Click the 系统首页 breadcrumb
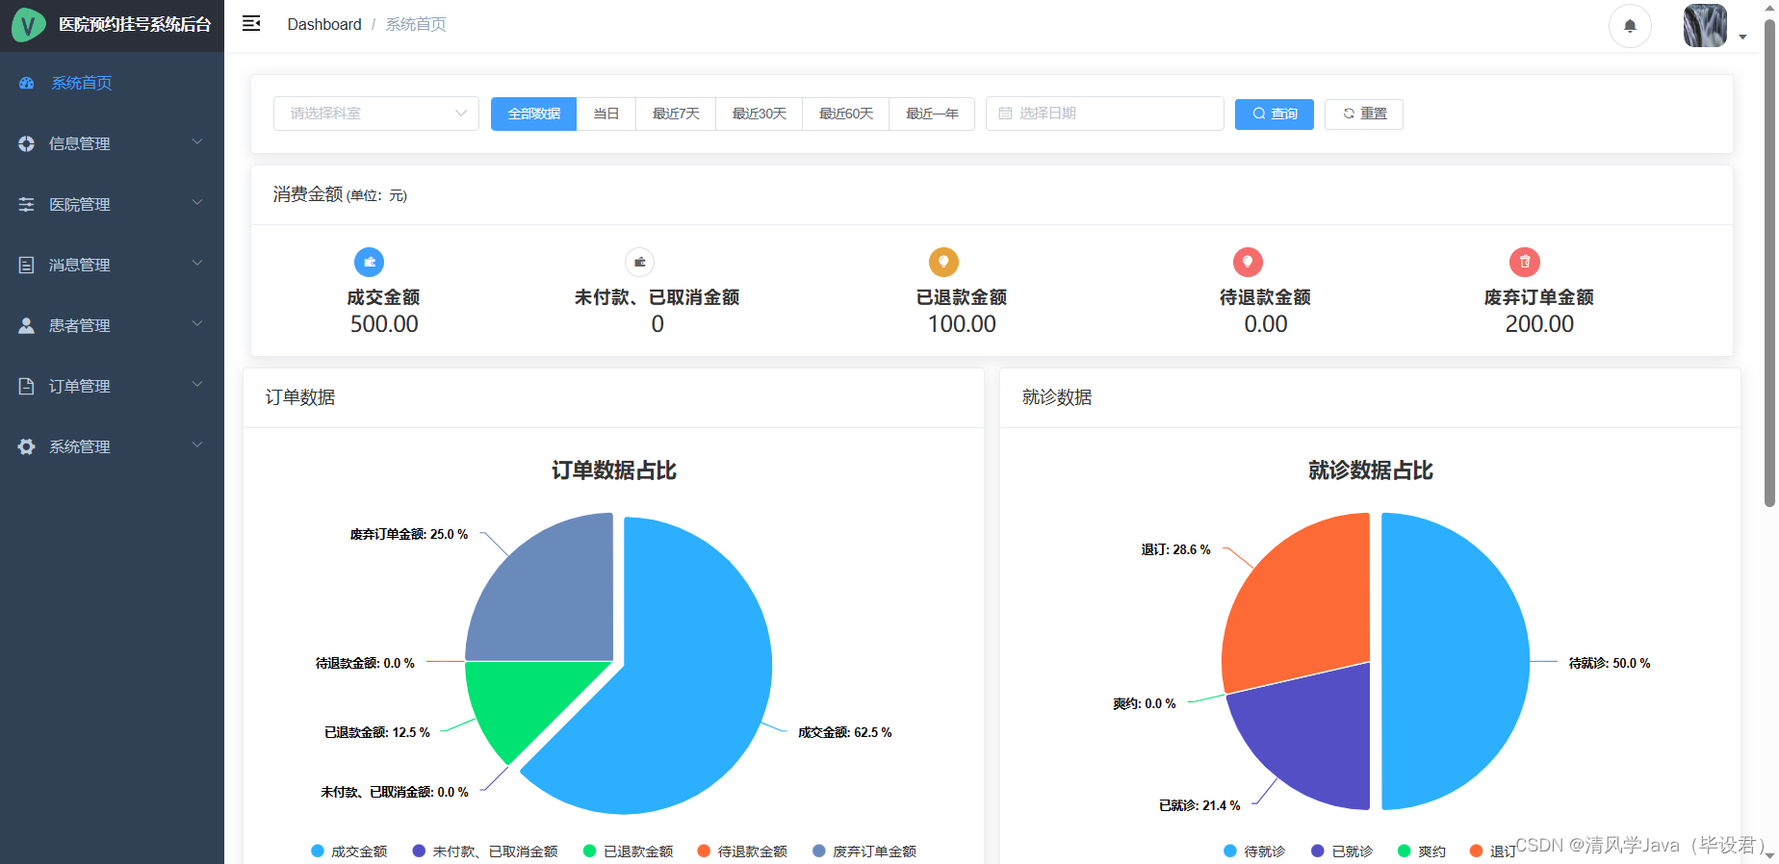 point(416,24)
